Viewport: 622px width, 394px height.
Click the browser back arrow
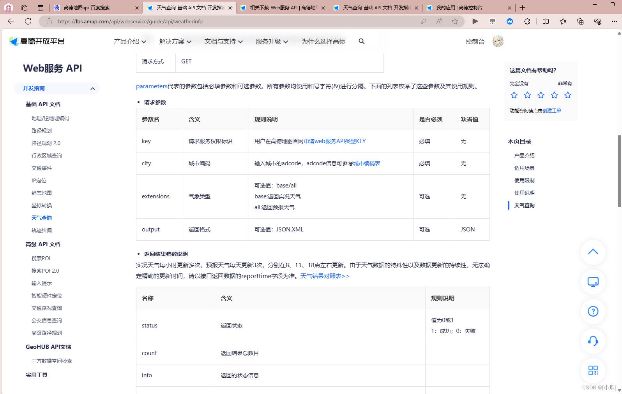[x=11, y=21]
